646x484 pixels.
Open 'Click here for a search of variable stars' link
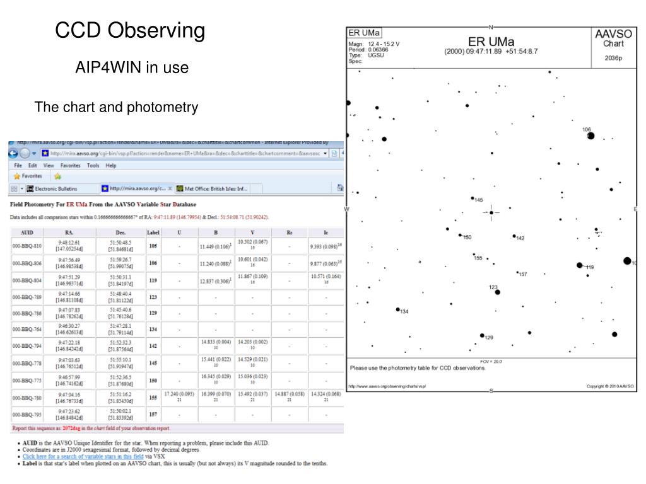tap(83, 456)
